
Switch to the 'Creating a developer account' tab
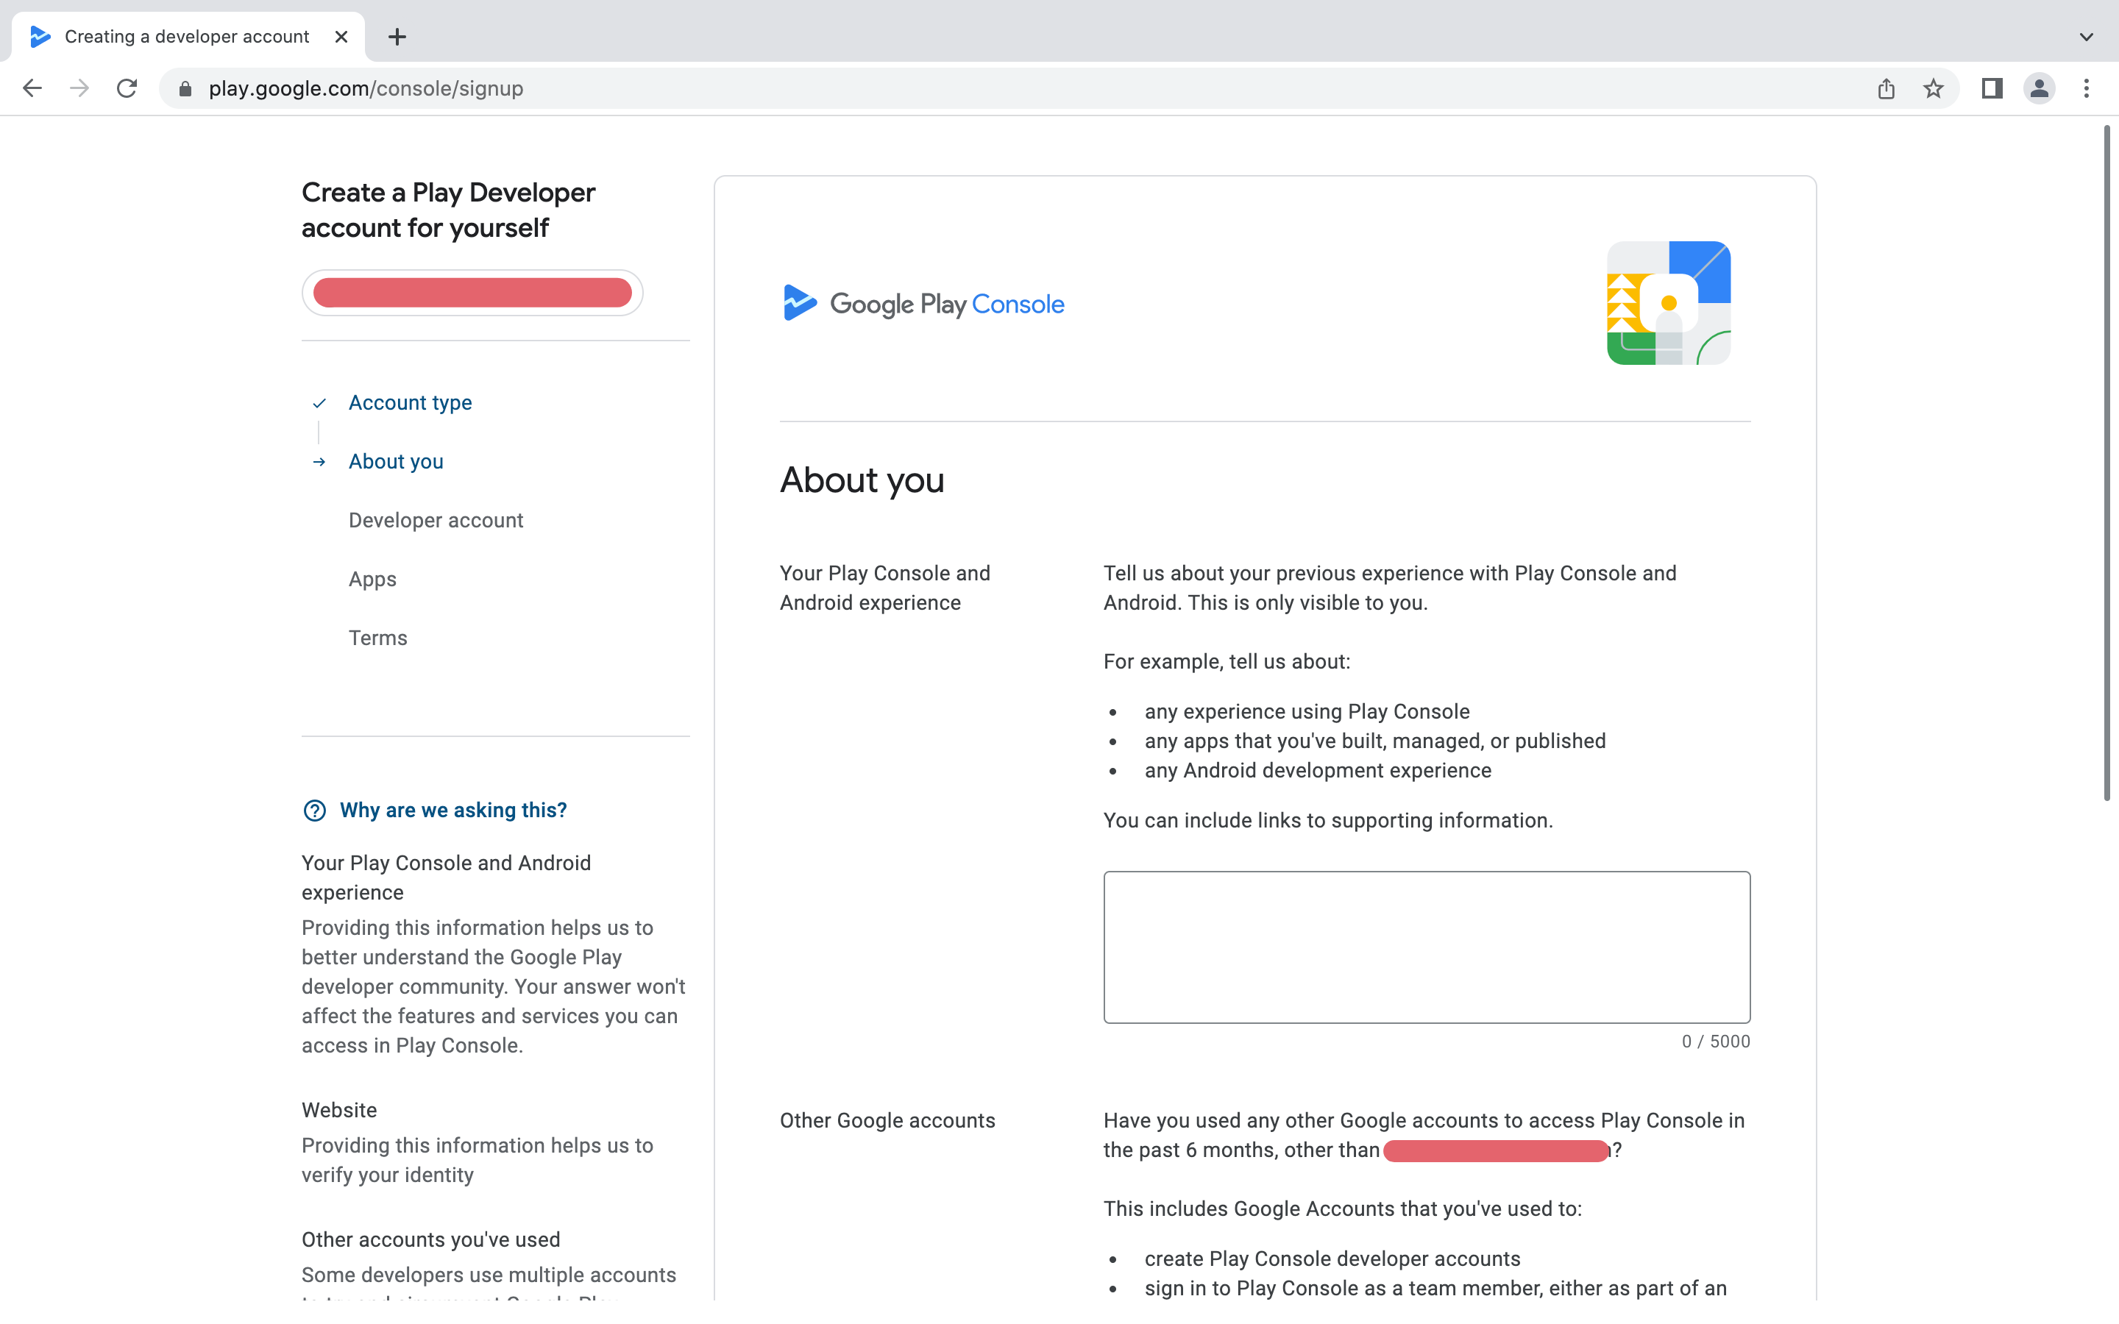(x=185, y=36)
